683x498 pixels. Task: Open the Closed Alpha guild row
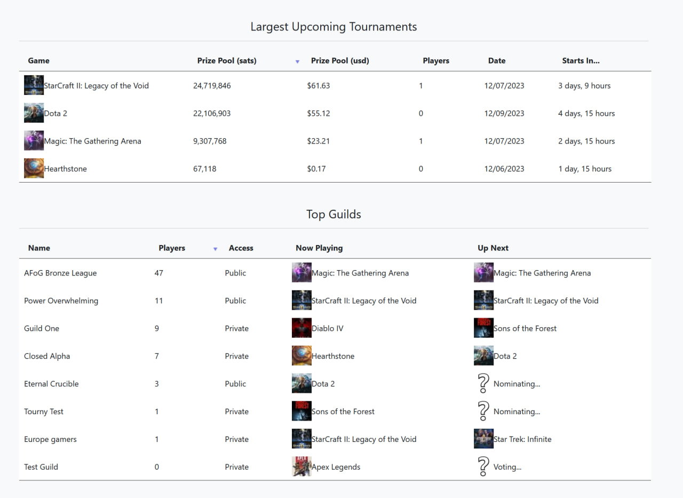[x=335, y=356]
